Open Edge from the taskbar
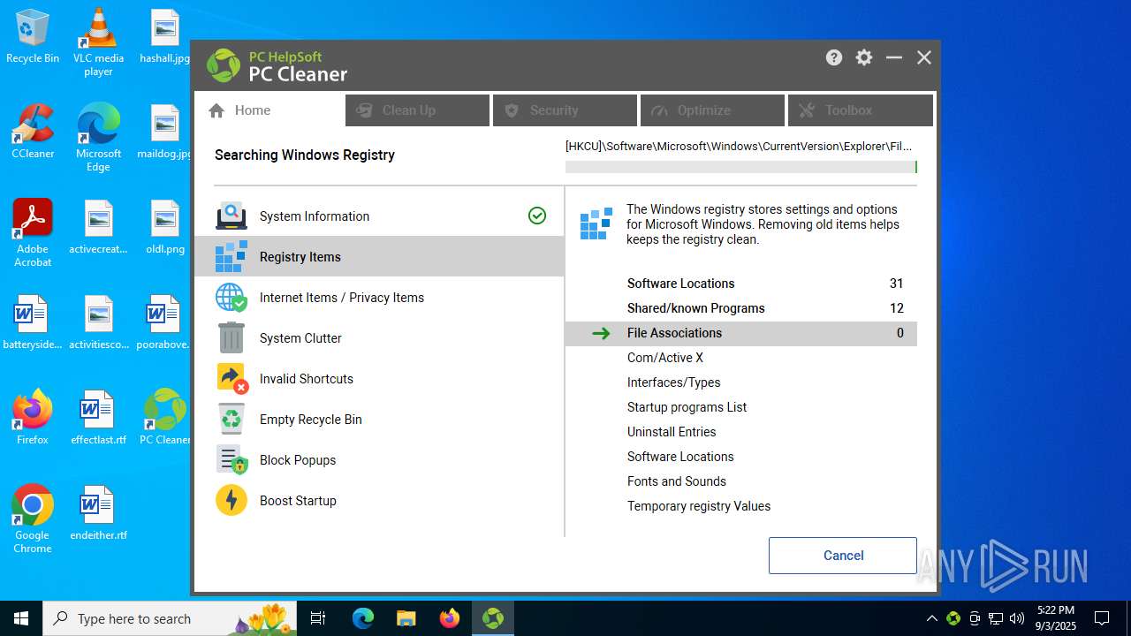Viewport: 1131px width, 636px height. point(363,618)
